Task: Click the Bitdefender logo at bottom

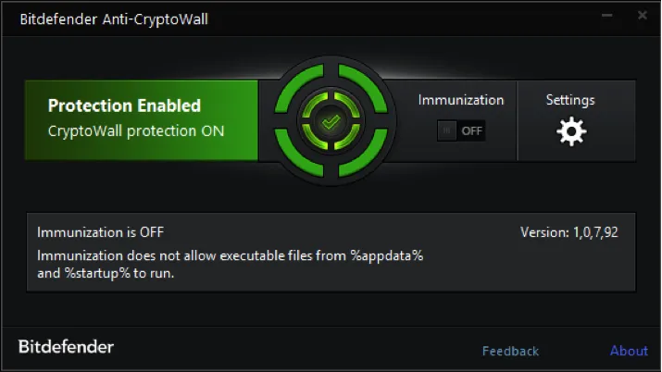Action: pos(67,348)
